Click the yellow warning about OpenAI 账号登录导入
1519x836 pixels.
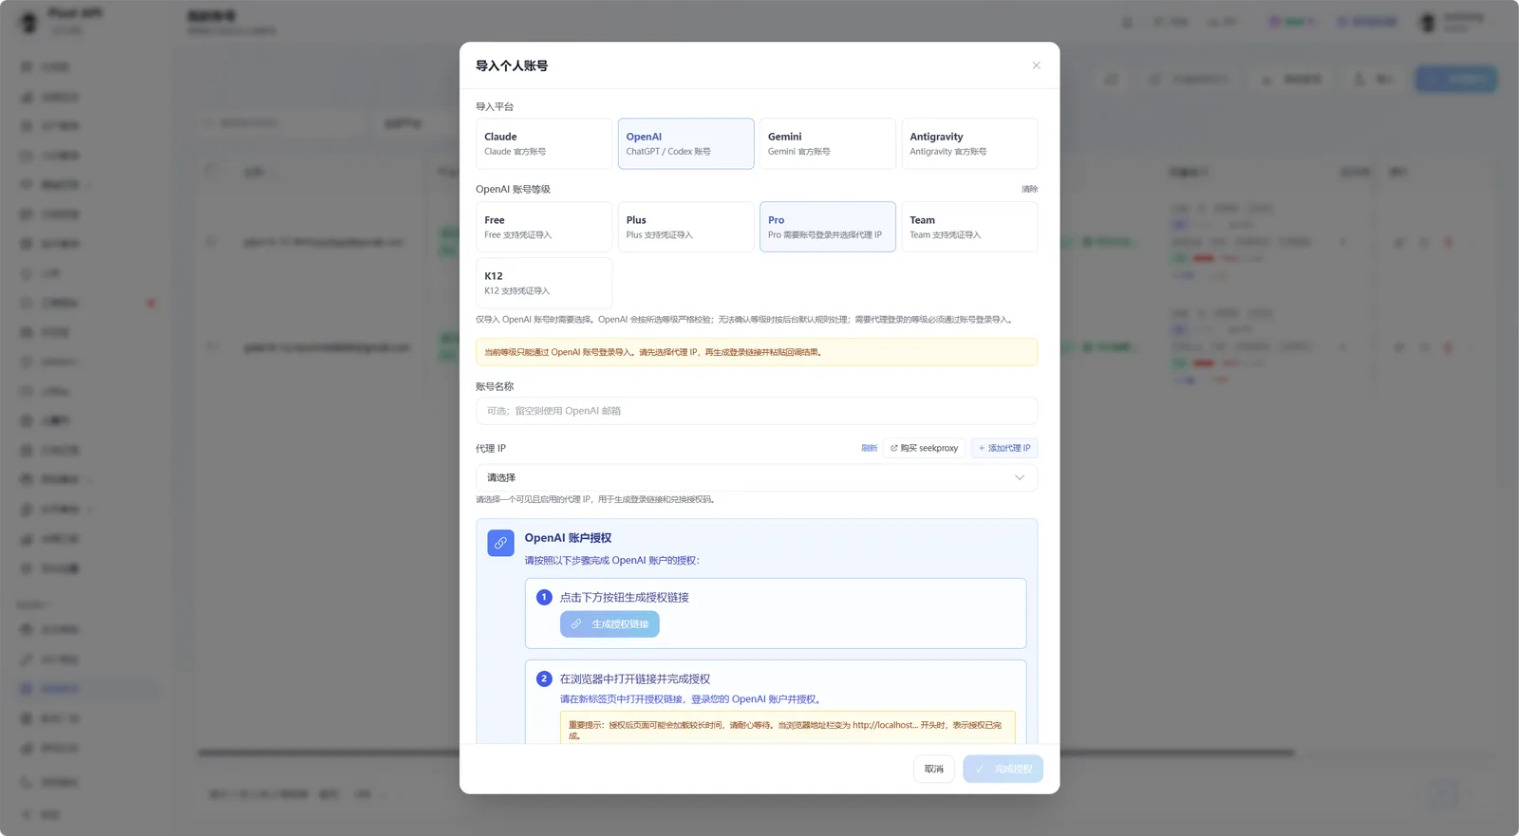757,352
